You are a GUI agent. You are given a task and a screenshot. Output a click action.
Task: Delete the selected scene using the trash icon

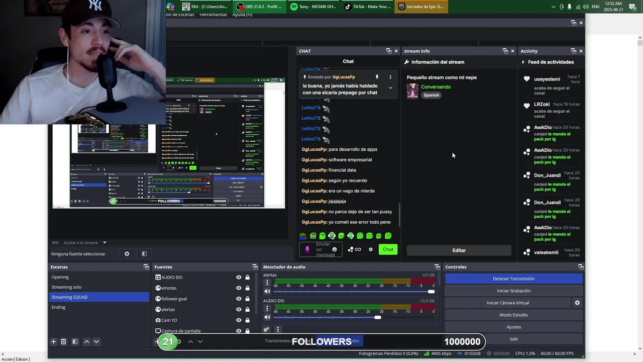(63, 341)
